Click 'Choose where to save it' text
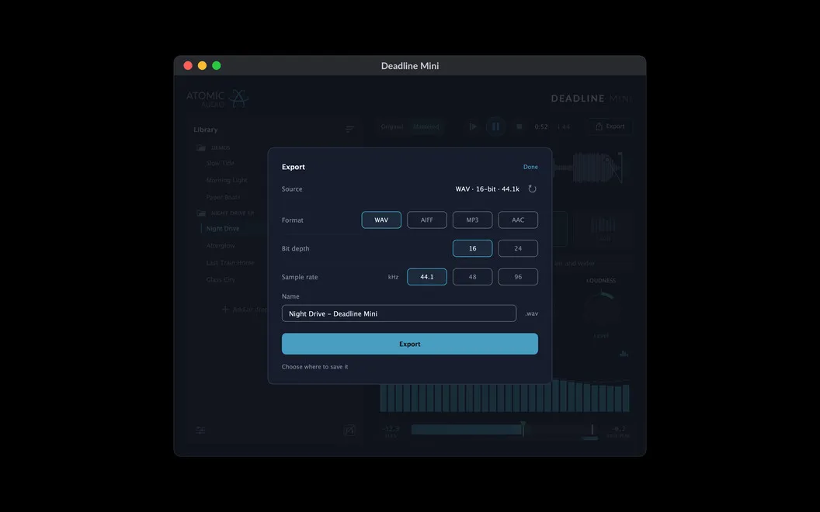Screen dimensions: 820x512 314,367
